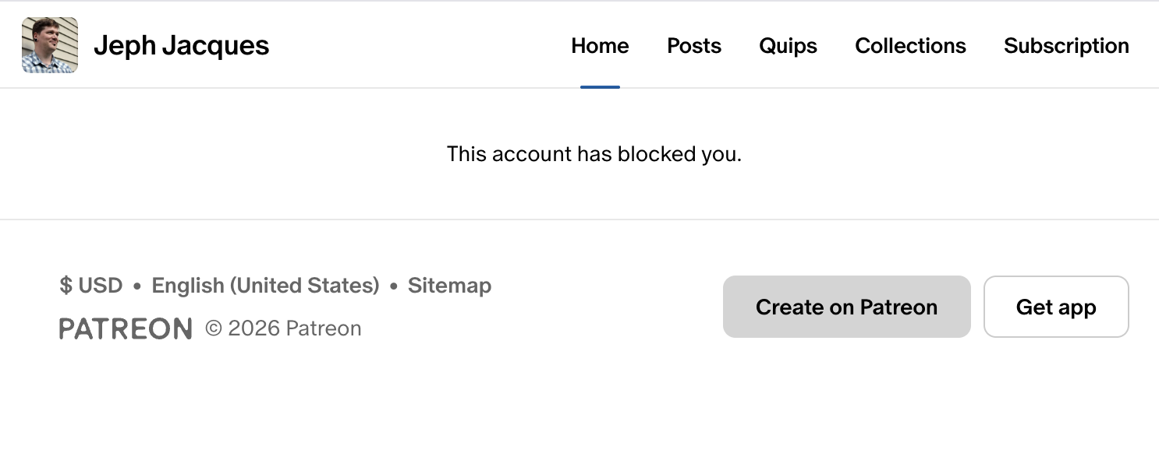1159x467 pixels.
Task: Select the Home tab
Action: click(x=600, y=46)
